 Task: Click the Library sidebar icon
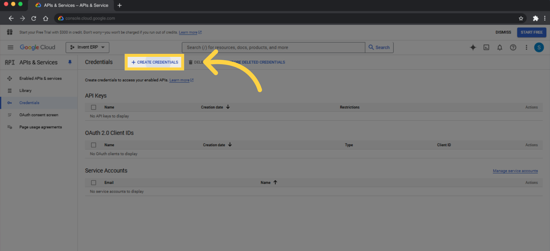[x=10, y=91]
